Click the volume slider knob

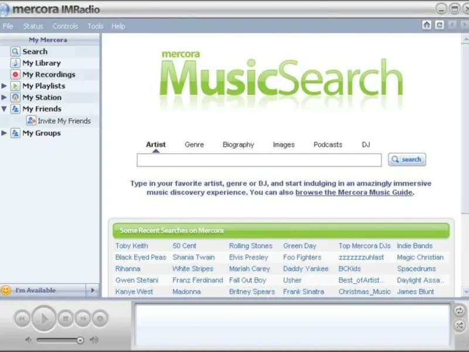(80, 340)
